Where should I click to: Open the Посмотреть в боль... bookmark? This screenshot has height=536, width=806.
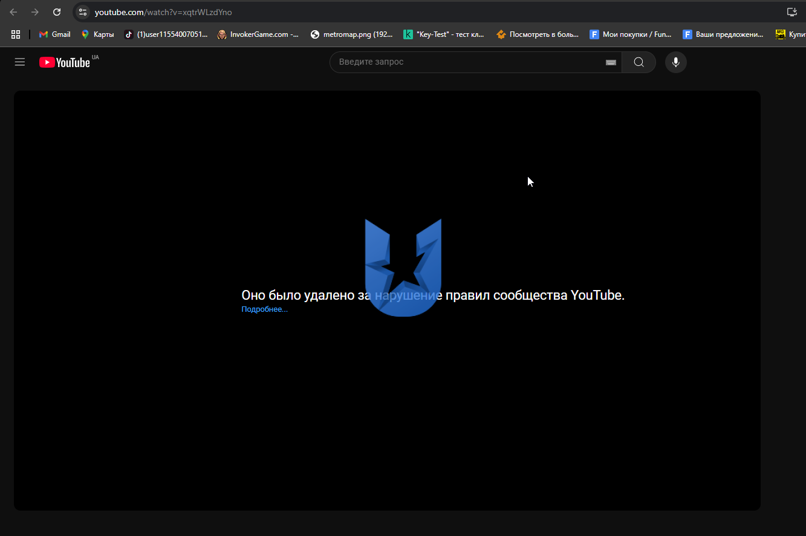pyautogui.click(x=538, y=34)
